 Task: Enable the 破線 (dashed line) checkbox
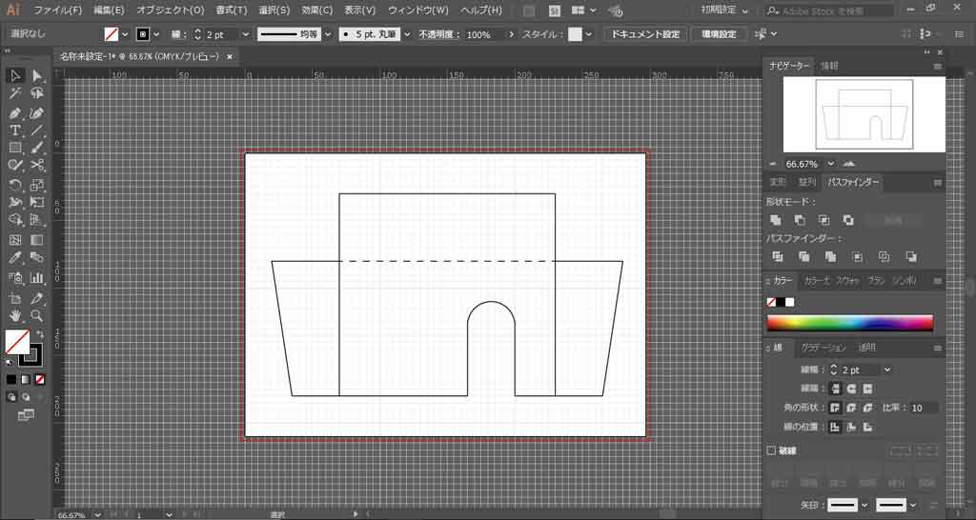click(771, 450)
